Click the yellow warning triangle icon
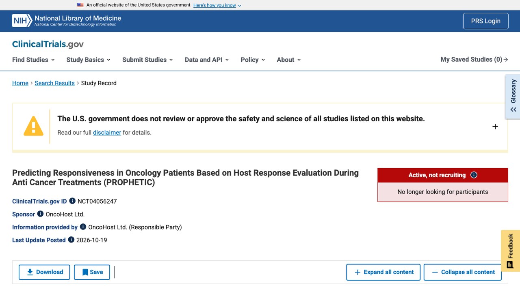 click(x=33, y=126)
